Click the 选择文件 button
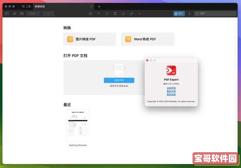241x168 pixels. 119,80
